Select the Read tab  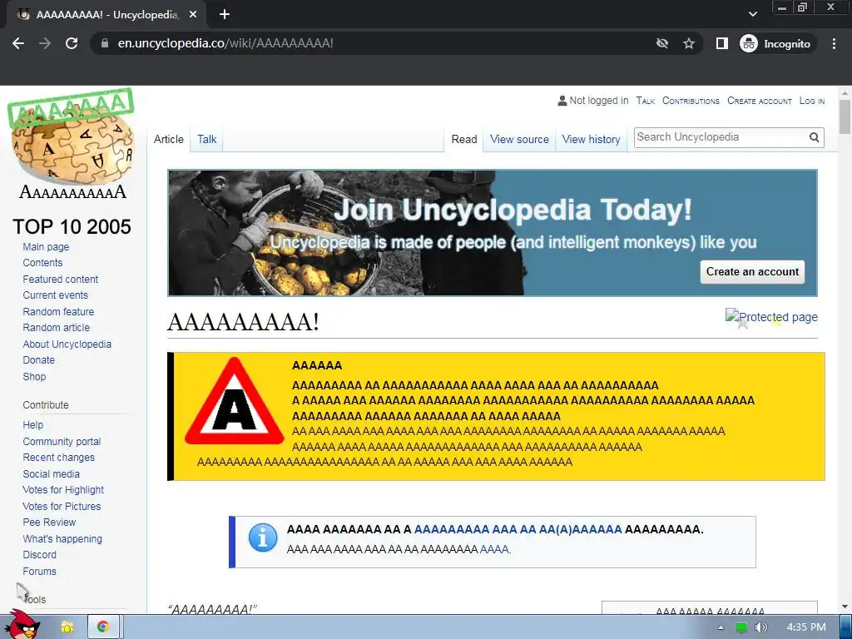464,140
